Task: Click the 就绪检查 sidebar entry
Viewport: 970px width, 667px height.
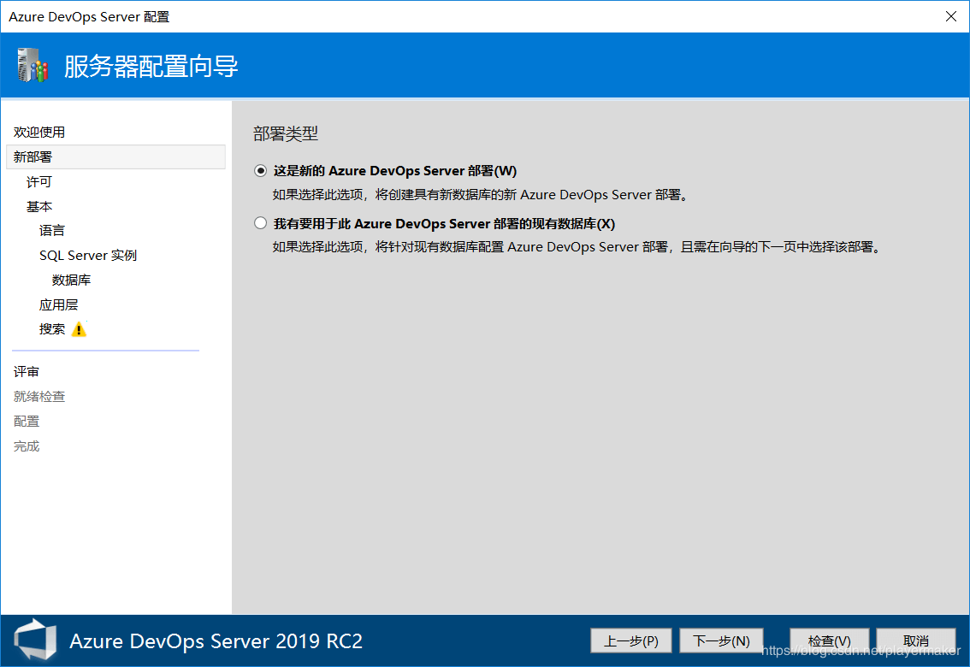Action: pyautogui.click(x=39, y=396)
